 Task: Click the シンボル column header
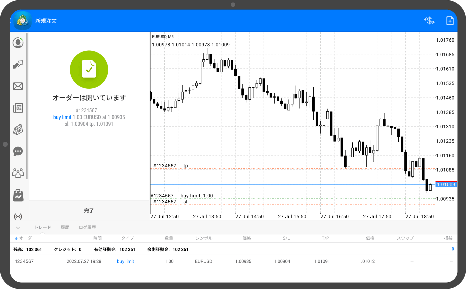(204, 238)
